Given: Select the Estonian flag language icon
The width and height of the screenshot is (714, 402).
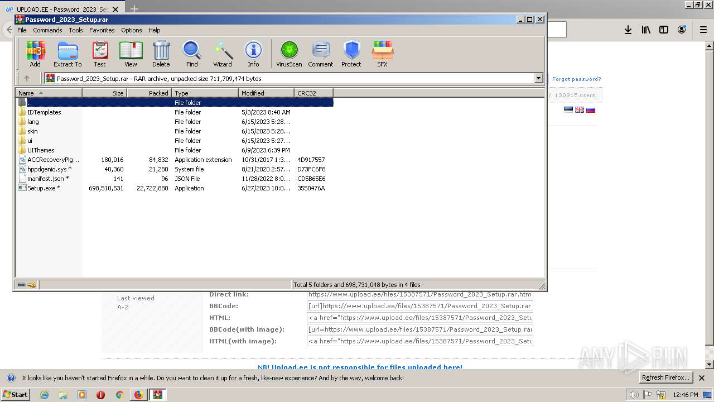Looking at the screenshot, I should pyautogui.click(x=568, y=109).
